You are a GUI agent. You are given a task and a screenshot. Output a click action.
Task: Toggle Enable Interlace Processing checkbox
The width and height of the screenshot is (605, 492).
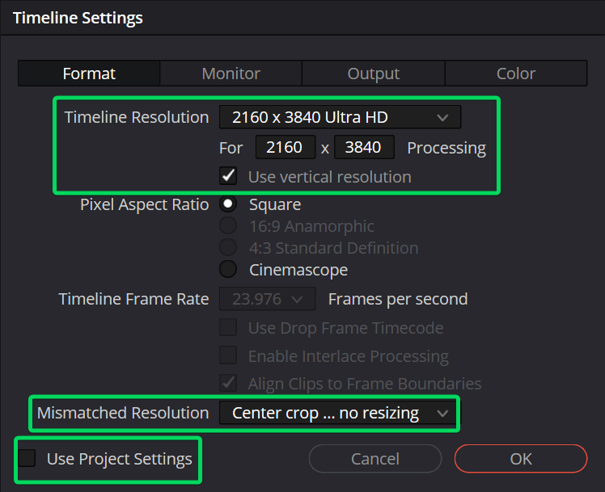pos(229,355)
